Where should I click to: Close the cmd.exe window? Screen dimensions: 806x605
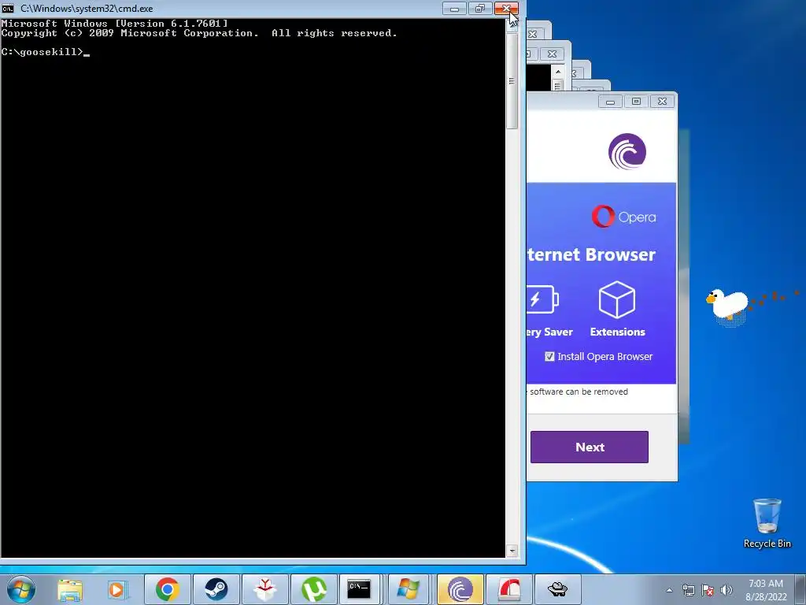point(506,8)
